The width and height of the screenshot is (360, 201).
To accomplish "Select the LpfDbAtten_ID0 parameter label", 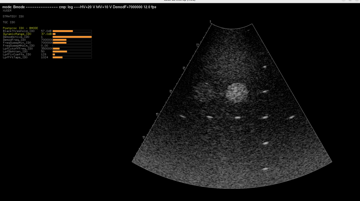I will click(15, 52).
